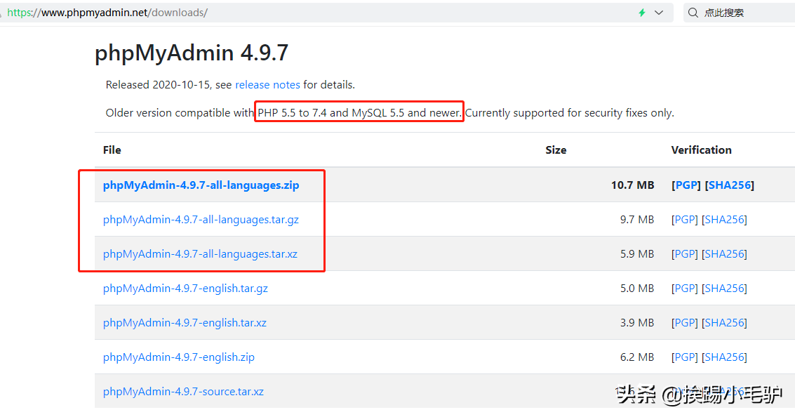The width and height of the screenshot is (795, 417).
Task: Click the green lightning bolt icon in address bar
Action: tap(642, 13)
